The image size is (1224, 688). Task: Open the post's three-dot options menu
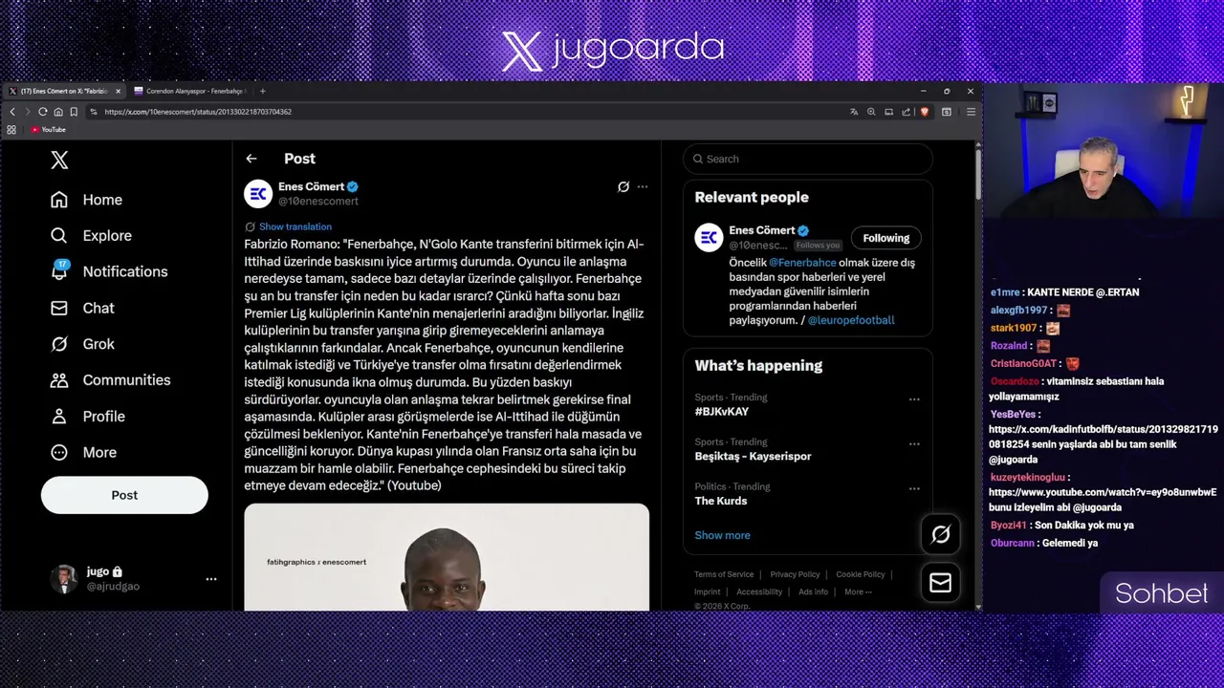point(643,187)
